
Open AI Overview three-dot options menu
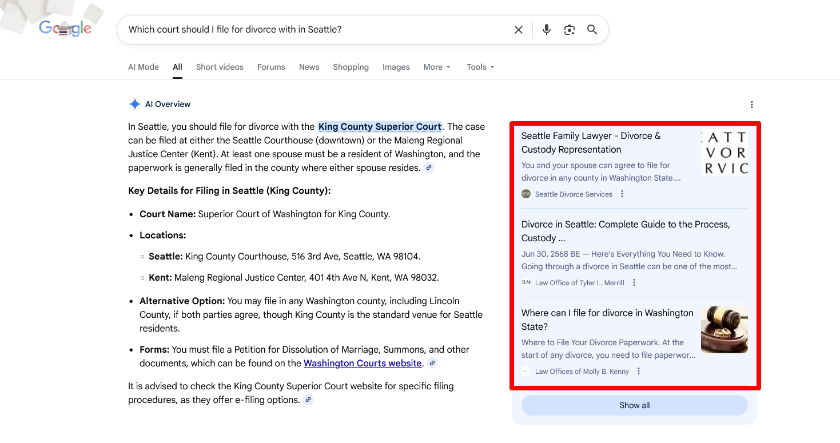coord(751,105)
